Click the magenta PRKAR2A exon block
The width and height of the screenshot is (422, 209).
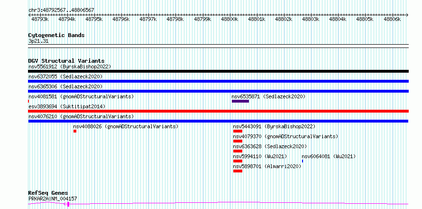(68, 204)
